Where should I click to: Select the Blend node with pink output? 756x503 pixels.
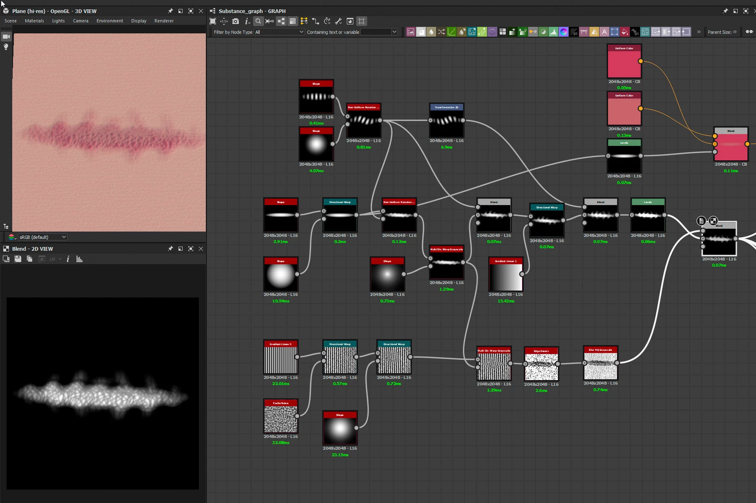pos(731,144)
